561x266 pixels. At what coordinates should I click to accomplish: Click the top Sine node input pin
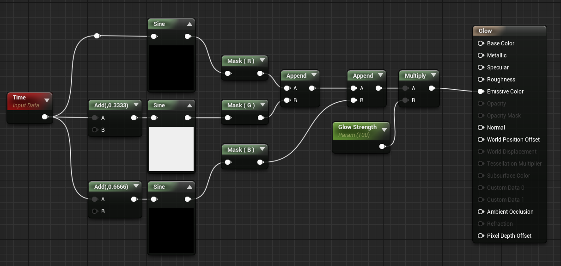coord(154,36)
